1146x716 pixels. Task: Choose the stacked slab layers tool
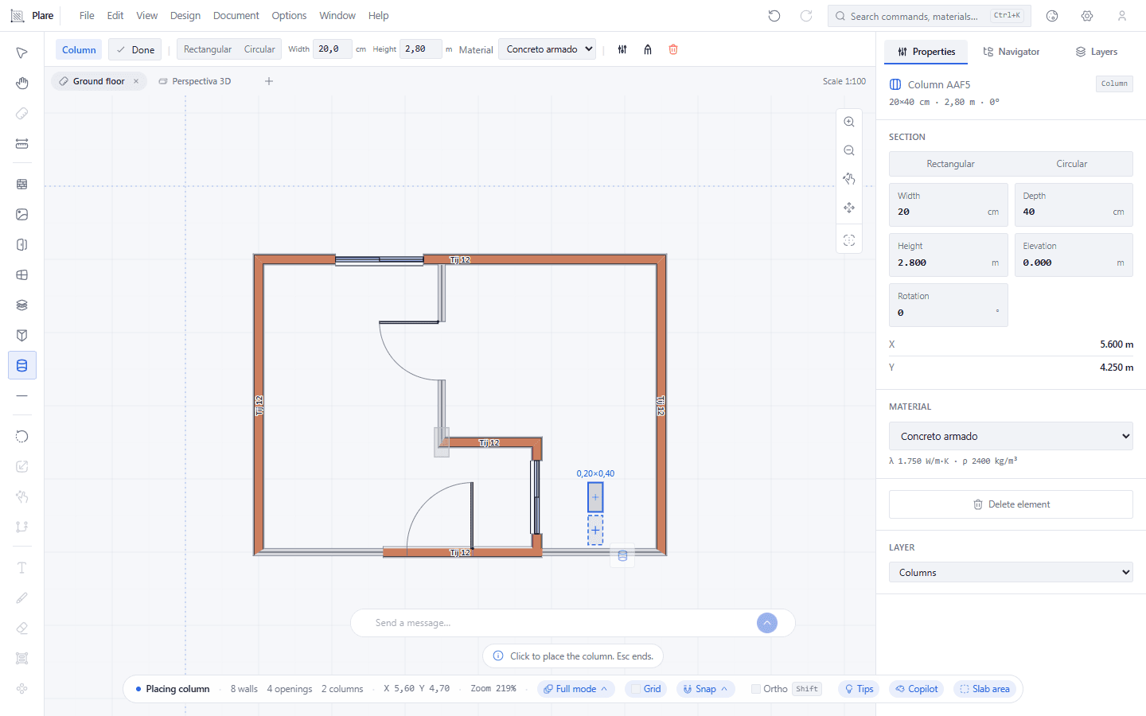point(22,305)
